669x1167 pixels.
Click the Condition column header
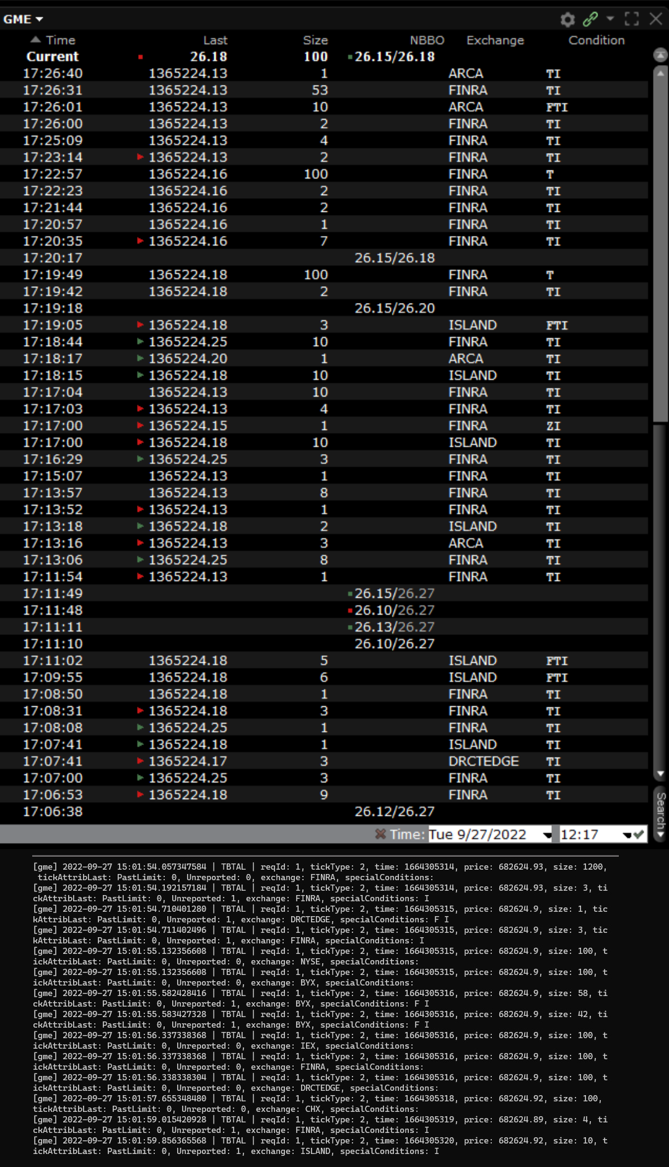(x=597, y=40)
